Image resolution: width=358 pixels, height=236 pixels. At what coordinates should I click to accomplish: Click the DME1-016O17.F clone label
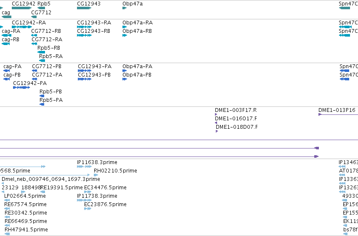(x=236, y=119)
